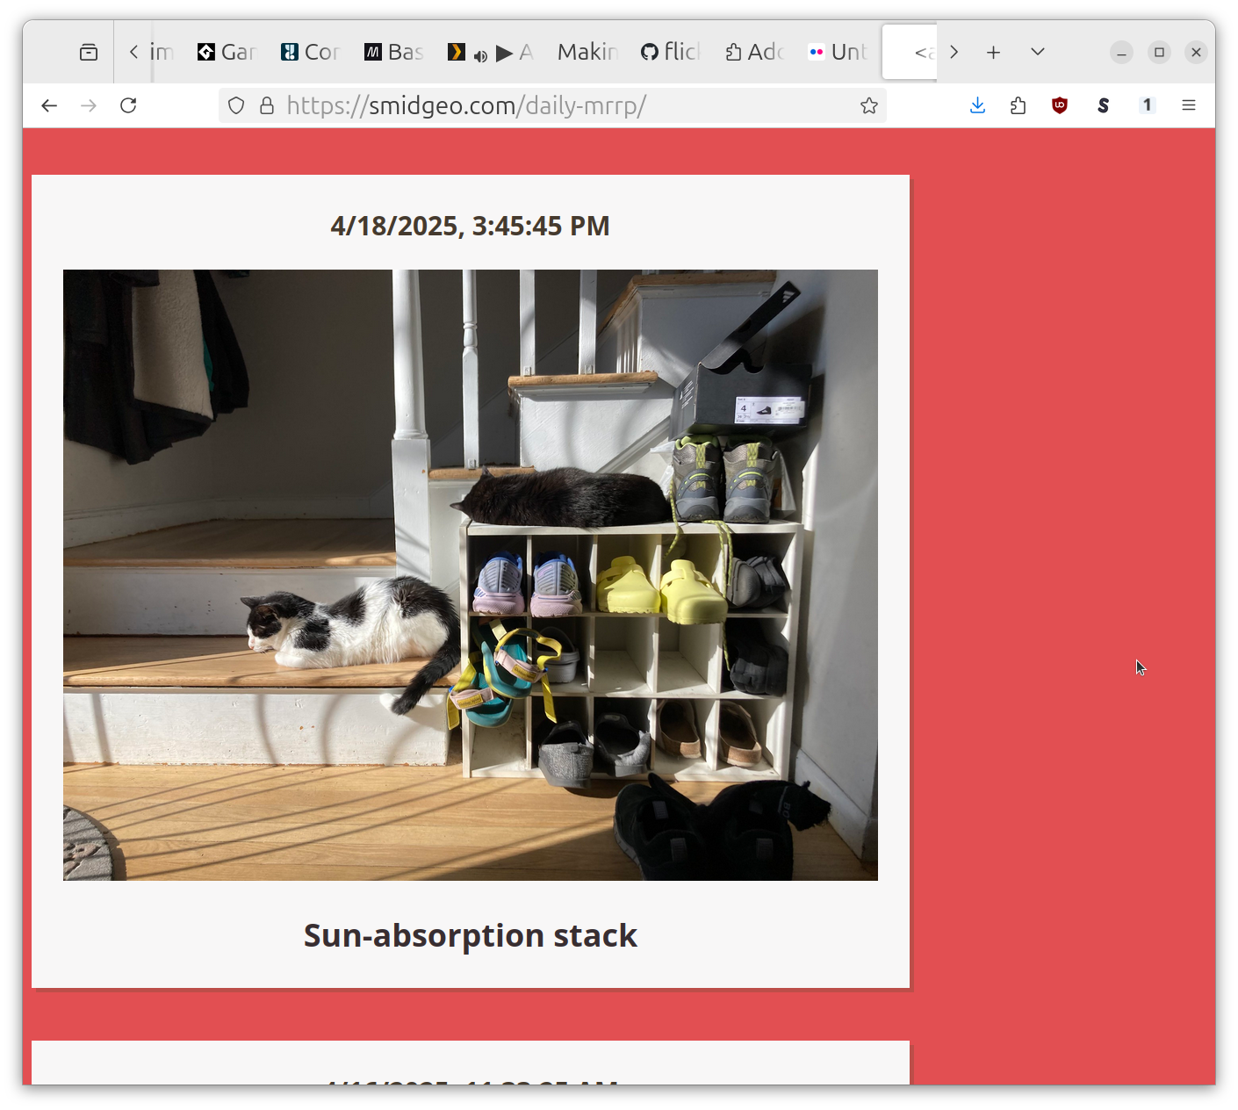Image resolution: width=1238 pixels, height=1110 pixels.
Task: Open the 1Password extension icon
Action: click(x=1147, y=105)
